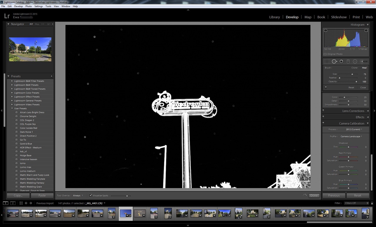Set Navigator zoom to FILL

pyautogui.click(x=37, y=24)
